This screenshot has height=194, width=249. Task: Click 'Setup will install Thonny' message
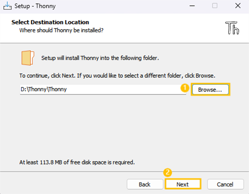coord(100,58)
